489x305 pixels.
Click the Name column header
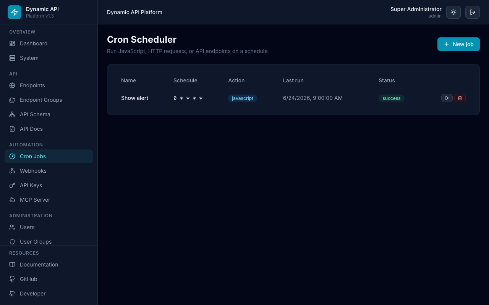[x=128, y=80]
